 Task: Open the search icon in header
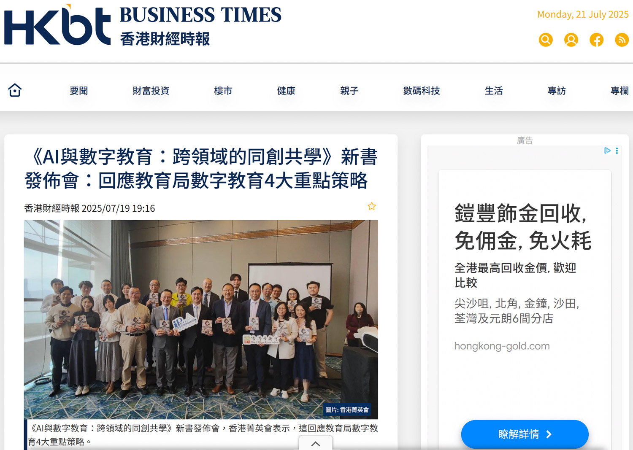coord(546,40)
